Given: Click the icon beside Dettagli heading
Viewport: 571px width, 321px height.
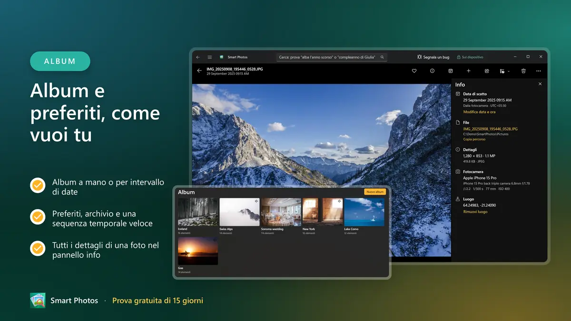Looking at the screenshot, I should tap(458, 150).
